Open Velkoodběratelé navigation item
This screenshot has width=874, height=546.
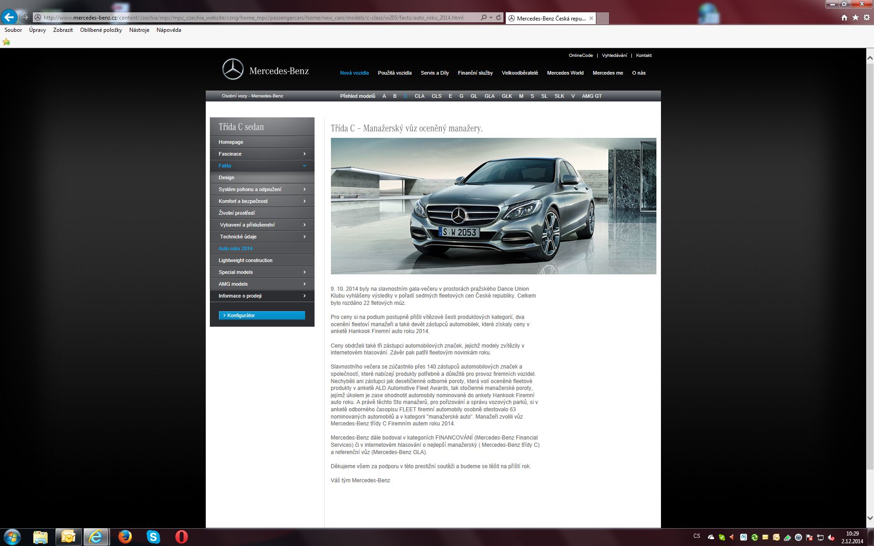[x=520, y=73]
